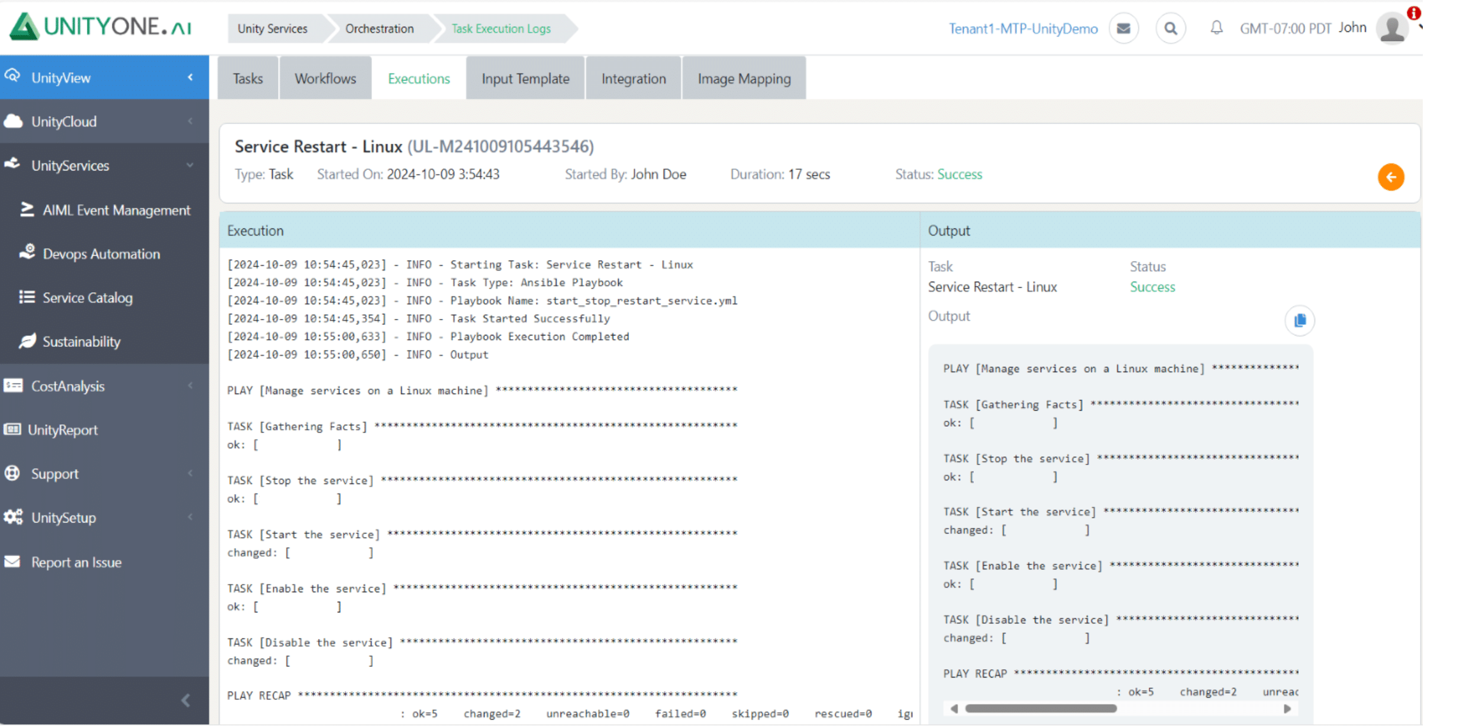Click the output horizontal scrollbar thumb
Image resolution: width=1479 pixels, height=726 pixels.
pyautogui.click(x=1040, y=708)
